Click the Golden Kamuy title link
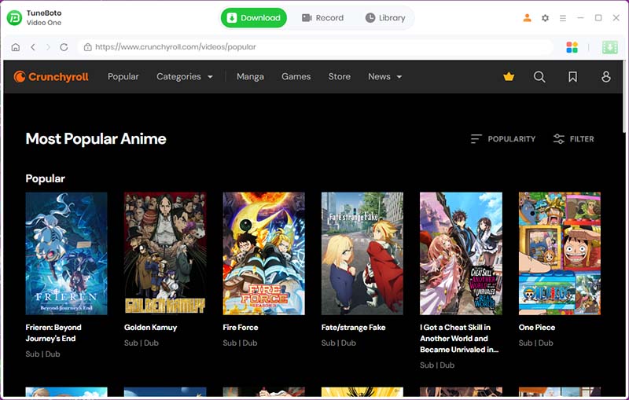 click(x=150, y=328)
